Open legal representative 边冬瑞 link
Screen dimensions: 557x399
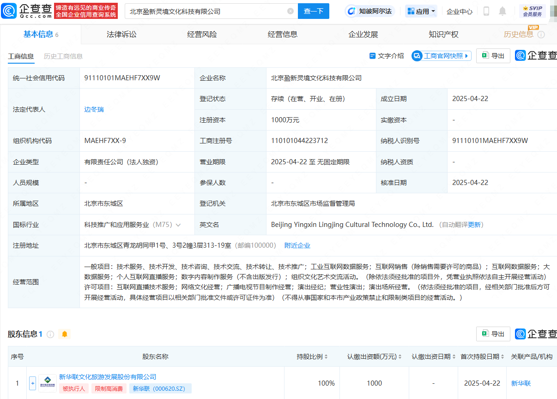[94, 109]
